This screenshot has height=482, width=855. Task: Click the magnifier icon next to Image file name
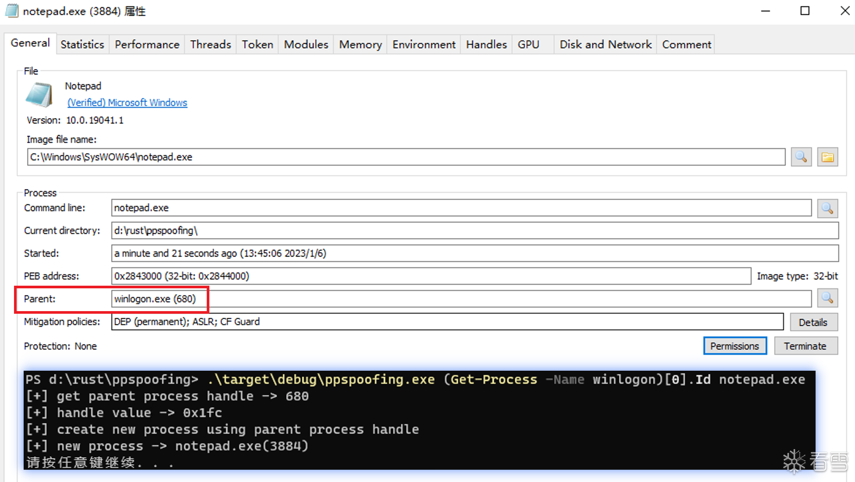point(801,157)
